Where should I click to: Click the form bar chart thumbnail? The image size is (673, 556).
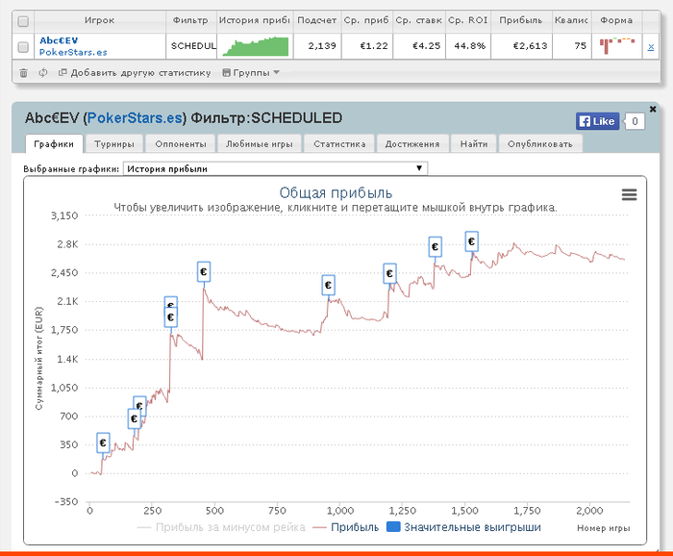[x=617, y=45]
